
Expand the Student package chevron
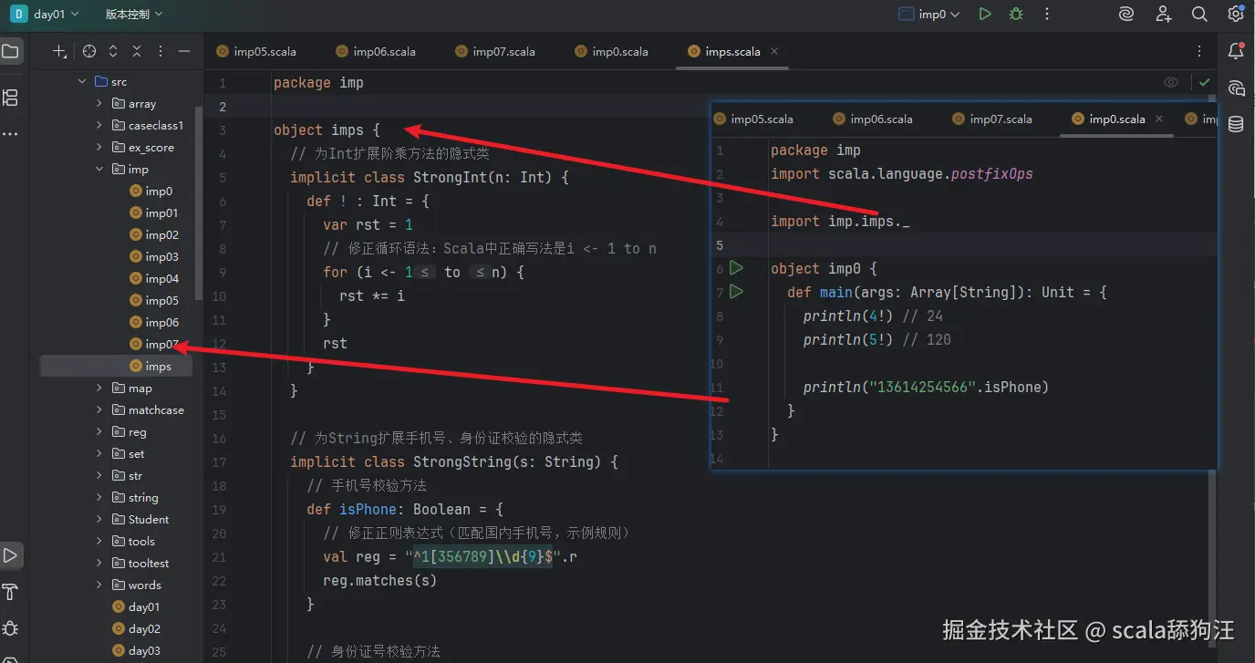point(99,519)
